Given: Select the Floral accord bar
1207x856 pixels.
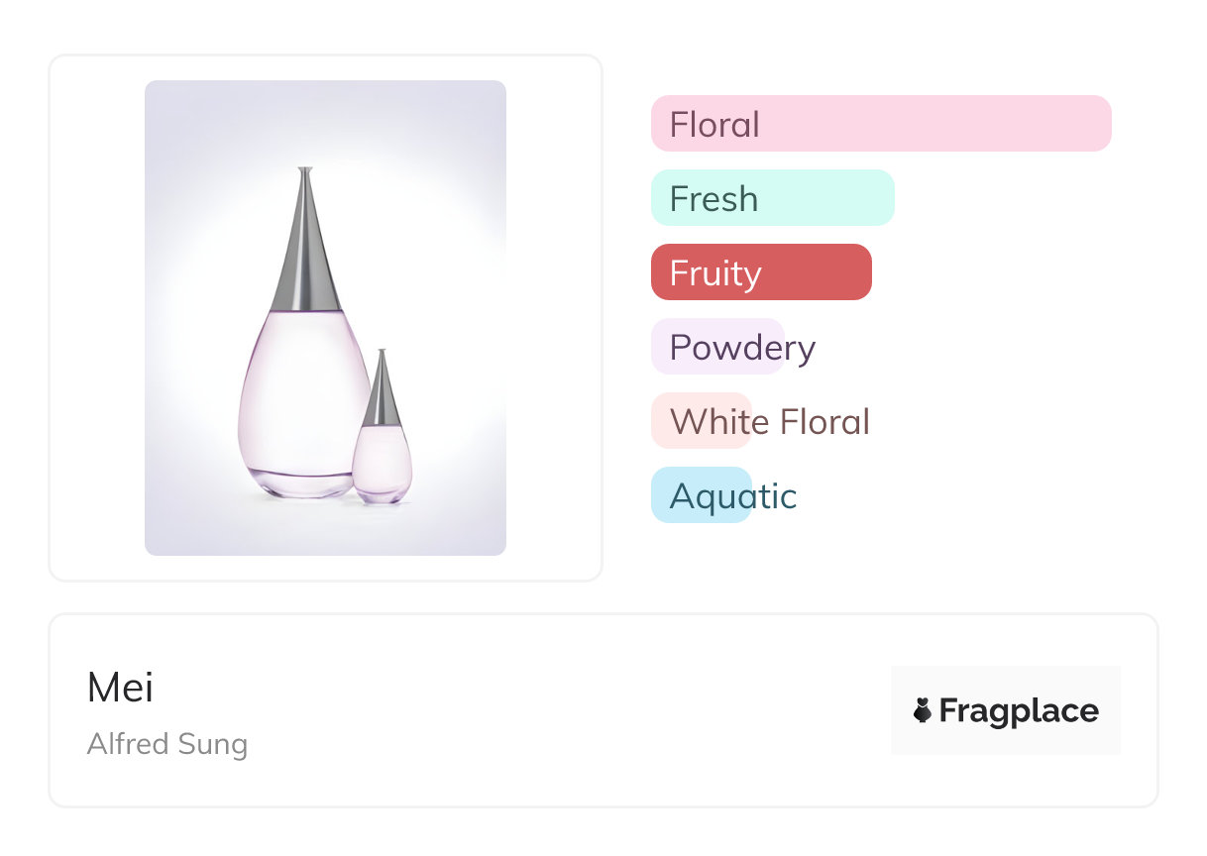Looking at the screenshot, I should (x=880, y=124).
